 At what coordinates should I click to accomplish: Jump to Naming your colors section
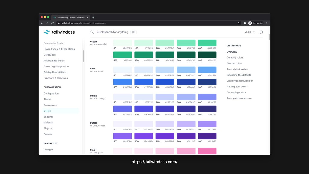pyautogui.click(x=237, y=87)
